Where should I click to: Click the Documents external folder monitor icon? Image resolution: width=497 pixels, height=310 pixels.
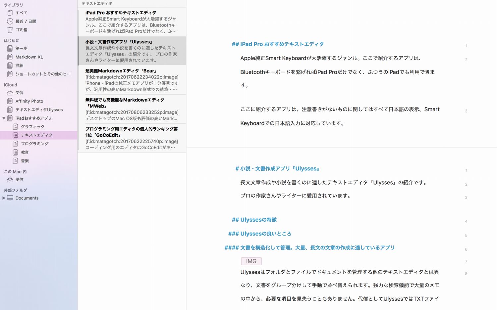tap(10, 198)
